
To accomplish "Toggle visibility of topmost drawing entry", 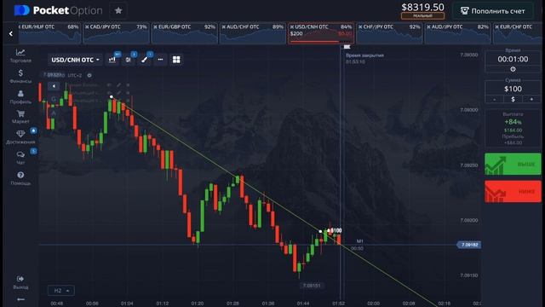I will tap(109, 85).
